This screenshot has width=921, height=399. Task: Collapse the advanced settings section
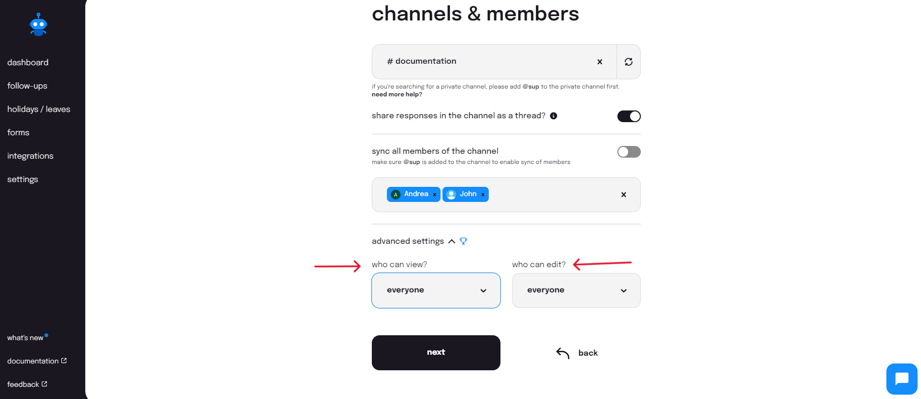pos(452,241)
